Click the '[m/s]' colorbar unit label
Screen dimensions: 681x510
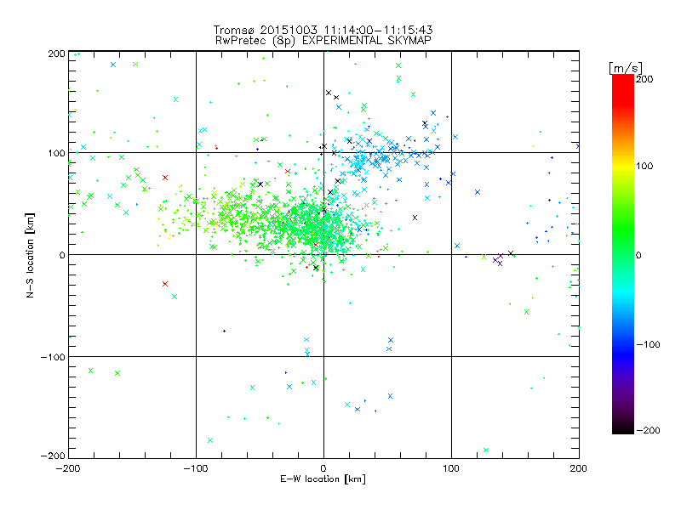(x=625, y=68)
